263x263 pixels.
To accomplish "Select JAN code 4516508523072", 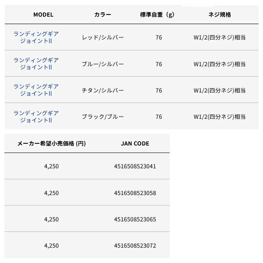I will click(x=135, y=245).
